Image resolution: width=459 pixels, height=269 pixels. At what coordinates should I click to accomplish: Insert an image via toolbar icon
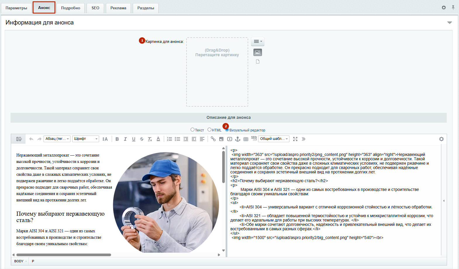click(221, 139)
